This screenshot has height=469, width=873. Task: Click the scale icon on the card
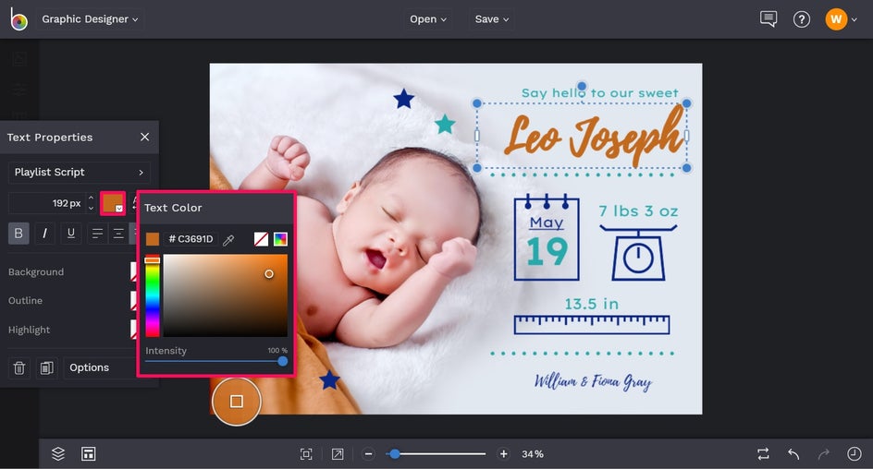[638, 253]
